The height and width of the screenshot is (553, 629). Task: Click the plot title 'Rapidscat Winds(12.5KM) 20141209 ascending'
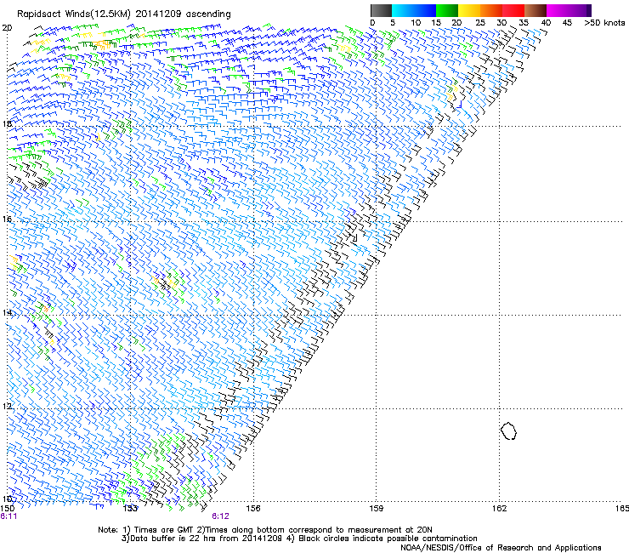124,14
